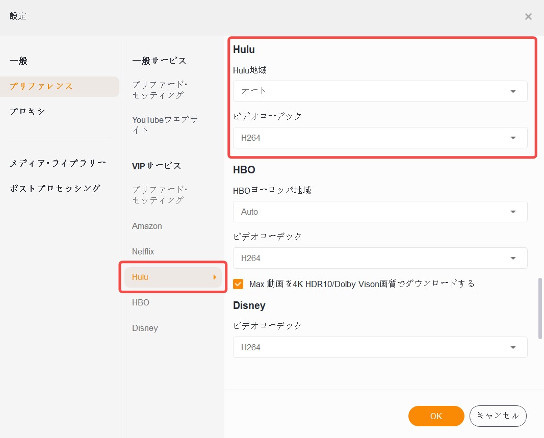Click the 一般サービス section heading
544x438 pixels.
coord(159,61)
